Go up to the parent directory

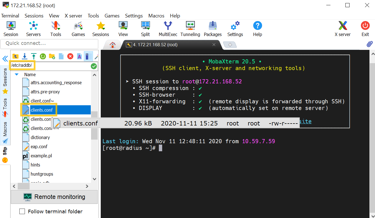coord(15,56)
